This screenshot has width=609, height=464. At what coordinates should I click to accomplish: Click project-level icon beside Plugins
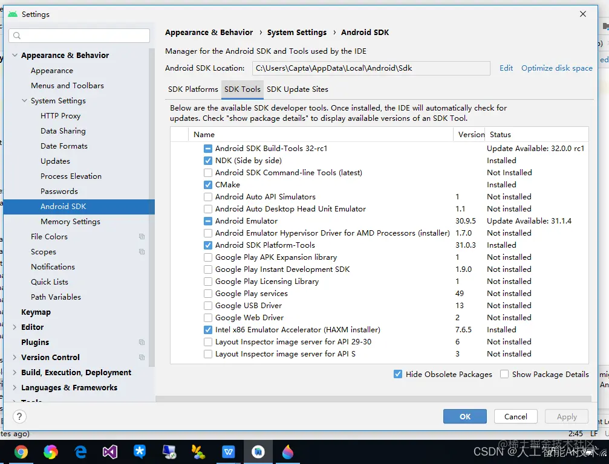click(142, 342)
